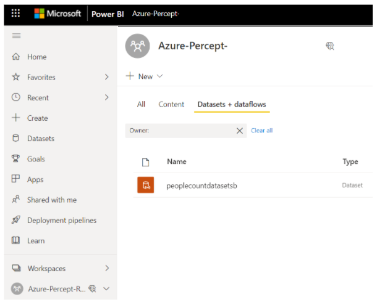Click the Goals trophy icon
This screenshot has width=377, height=305.
coord(16,158)
